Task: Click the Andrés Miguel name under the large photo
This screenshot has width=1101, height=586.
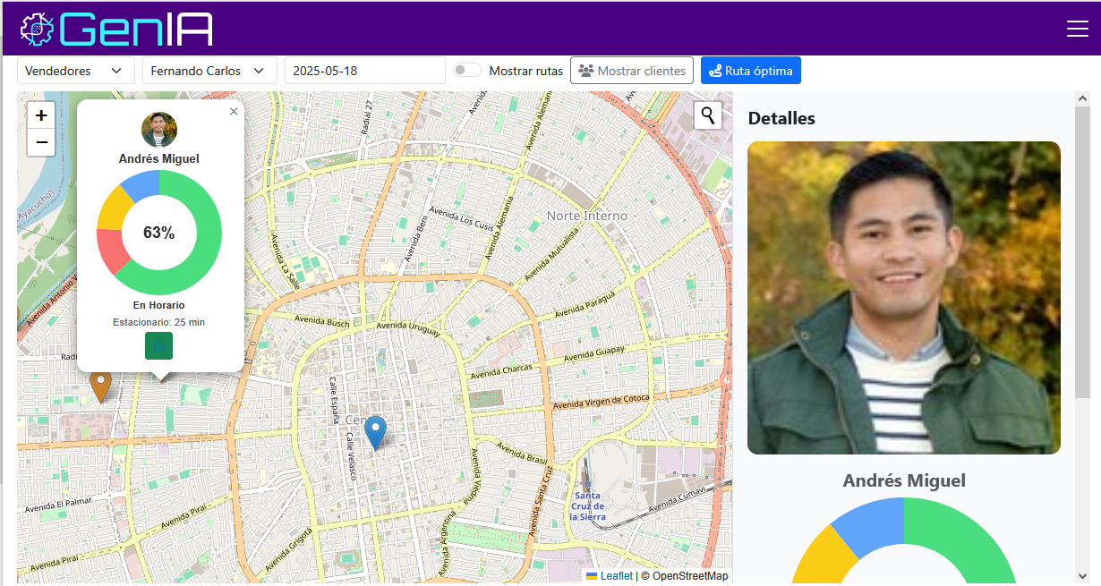Action: (904, 480)
